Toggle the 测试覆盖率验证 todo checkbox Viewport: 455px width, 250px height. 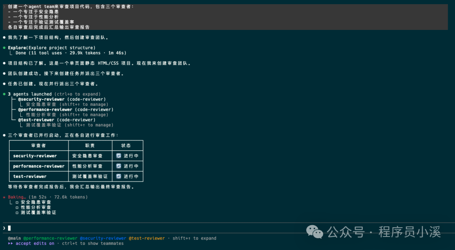pos(17,213)
